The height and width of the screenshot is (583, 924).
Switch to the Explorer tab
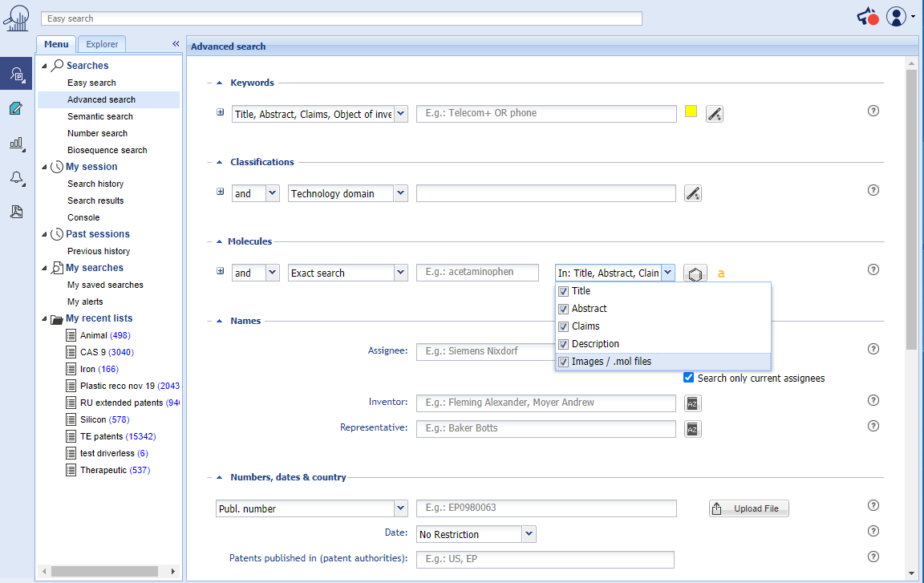click(x=102, y=44)
